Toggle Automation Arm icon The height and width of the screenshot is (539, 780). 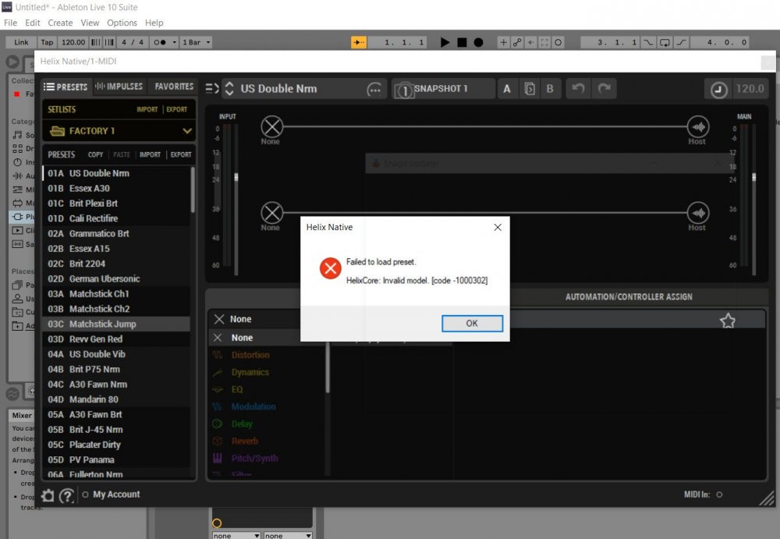[x=517, y=42]
